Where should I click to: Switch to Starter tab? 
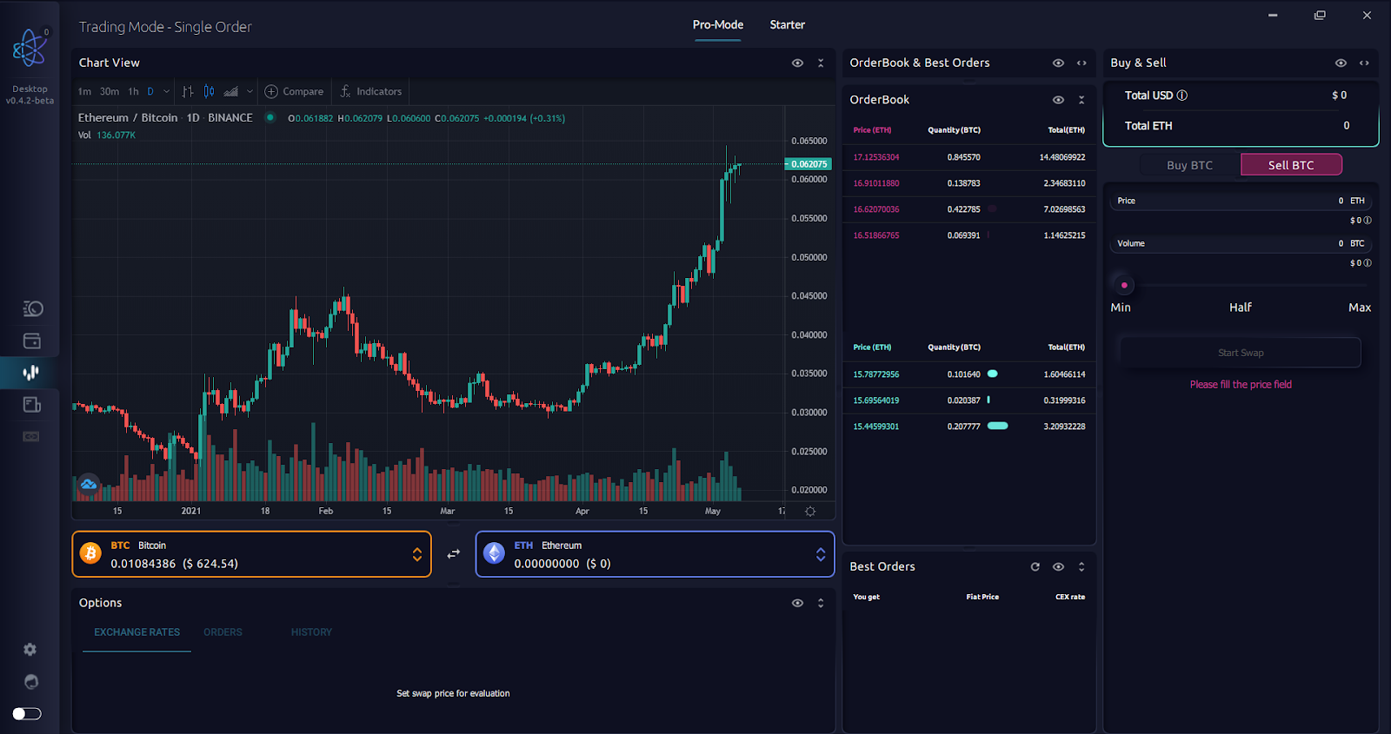coord(787,24)
